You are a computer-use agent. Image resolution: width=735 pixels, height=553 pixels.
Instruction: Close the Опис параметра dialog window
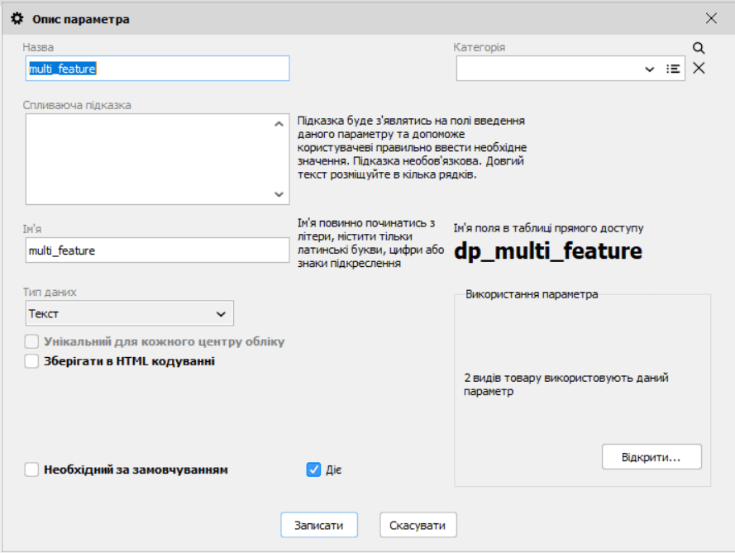[x=711, y=18]
